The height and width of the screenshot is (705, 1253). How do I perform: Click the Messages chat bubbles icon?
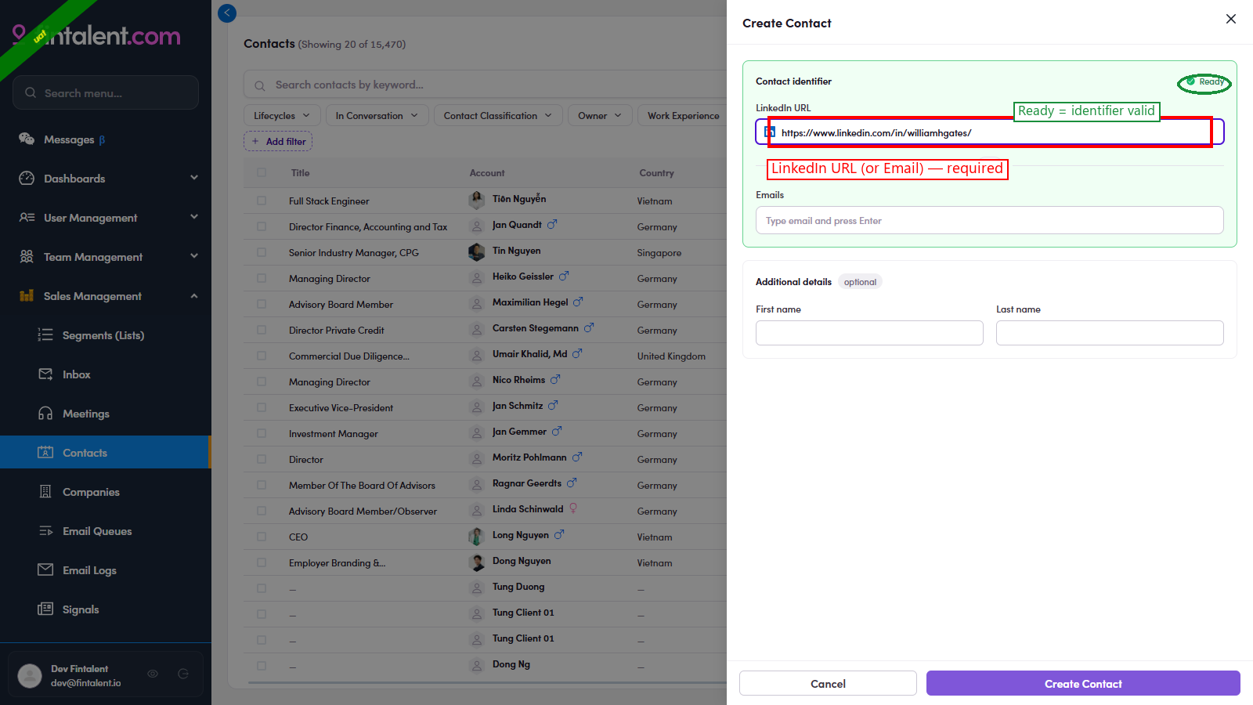click(27, 139)
